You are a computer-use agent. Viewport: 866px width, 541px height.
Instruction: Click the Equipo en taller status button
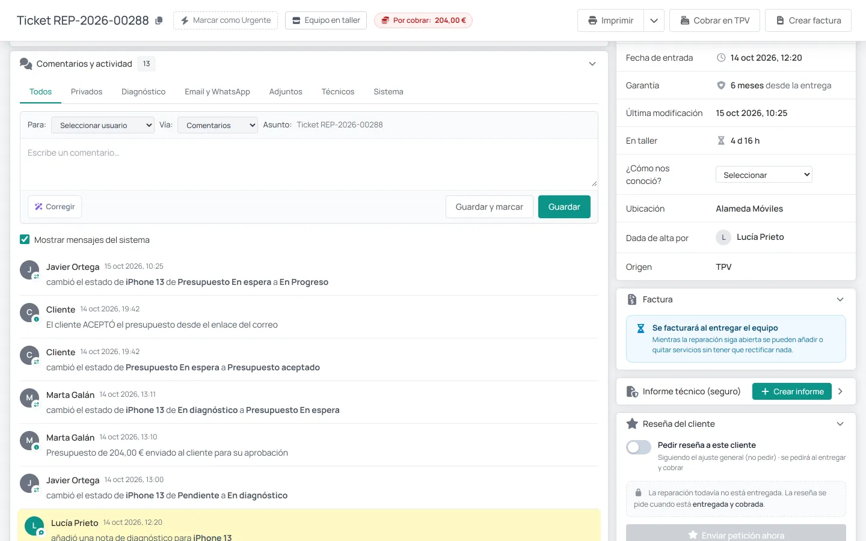click(326, 20)
